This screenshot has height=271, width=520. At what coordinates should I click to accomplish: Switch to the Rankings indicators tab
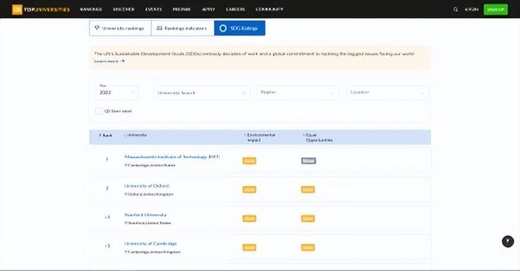click(x=182, y=28)
